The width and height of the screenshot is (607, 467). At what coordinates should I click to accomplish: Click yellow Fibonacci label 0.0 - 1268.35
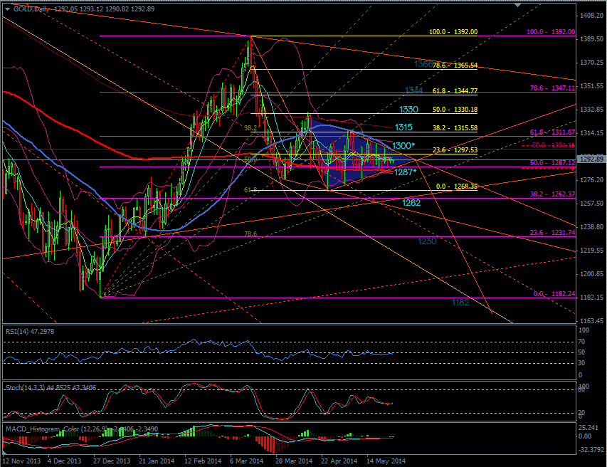click(x=457, y=187)
